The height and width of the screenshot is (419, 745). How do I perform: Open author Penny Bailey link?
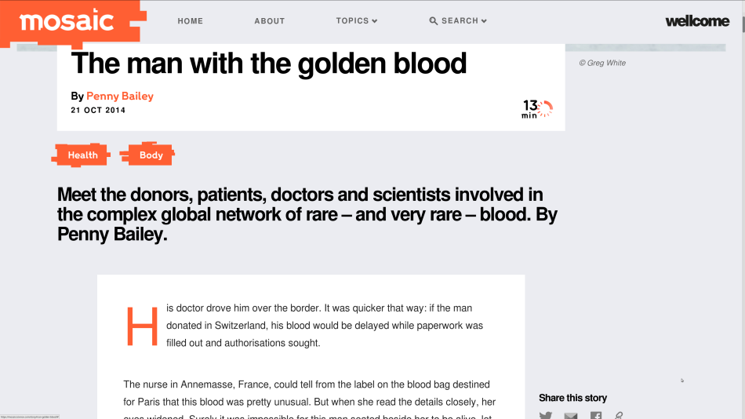[120, 96]
